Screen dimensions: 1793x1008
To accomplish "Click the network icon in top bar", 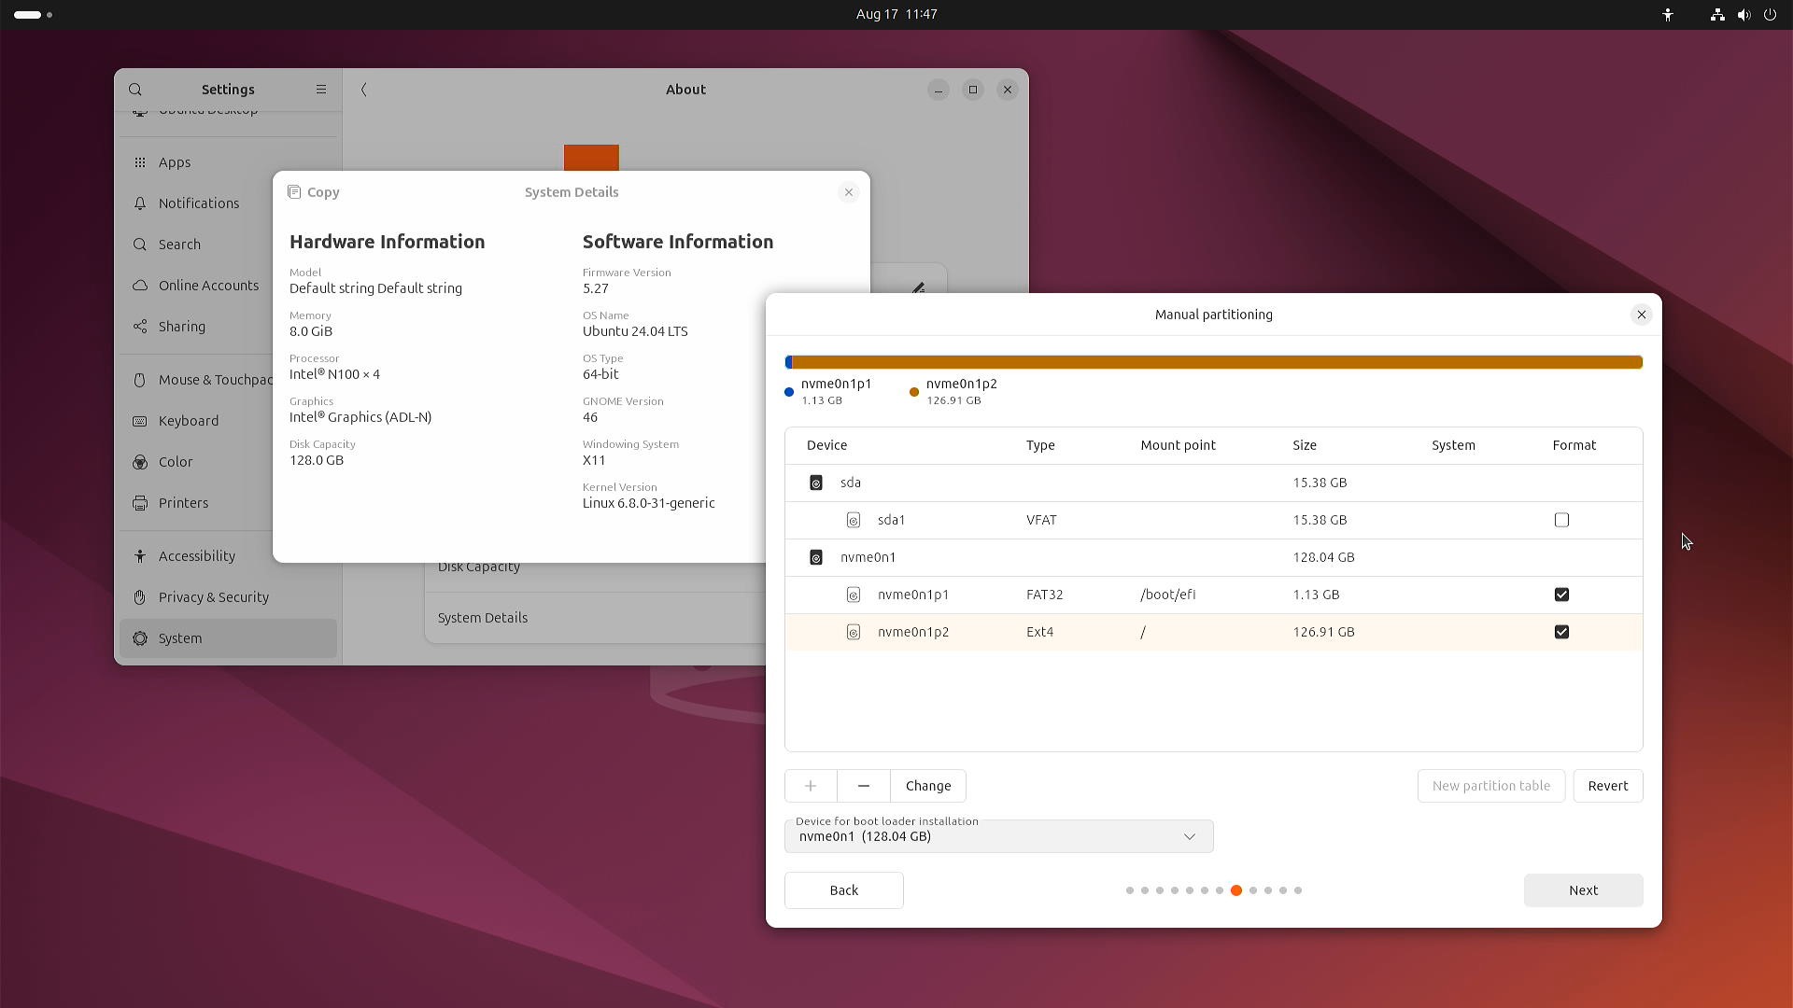I will 1716,15.
